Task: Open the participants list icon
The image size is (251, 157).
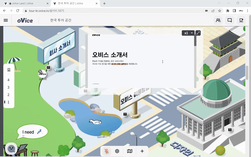Action: coord(218,20)
